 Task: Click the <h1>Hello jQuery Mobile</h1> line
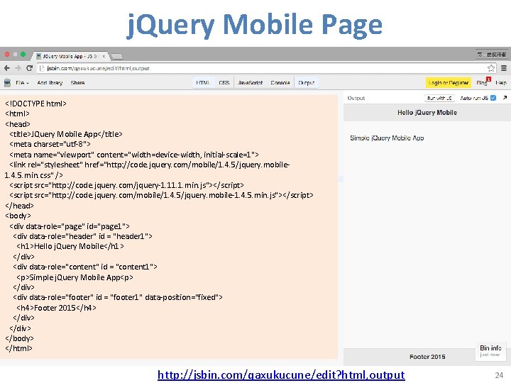(70, 246)
